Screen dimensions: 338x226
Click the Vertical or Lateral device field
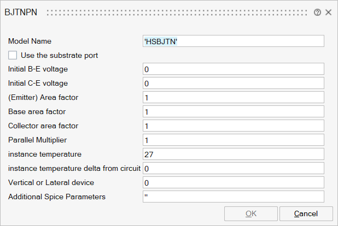(x=233, y=183)
